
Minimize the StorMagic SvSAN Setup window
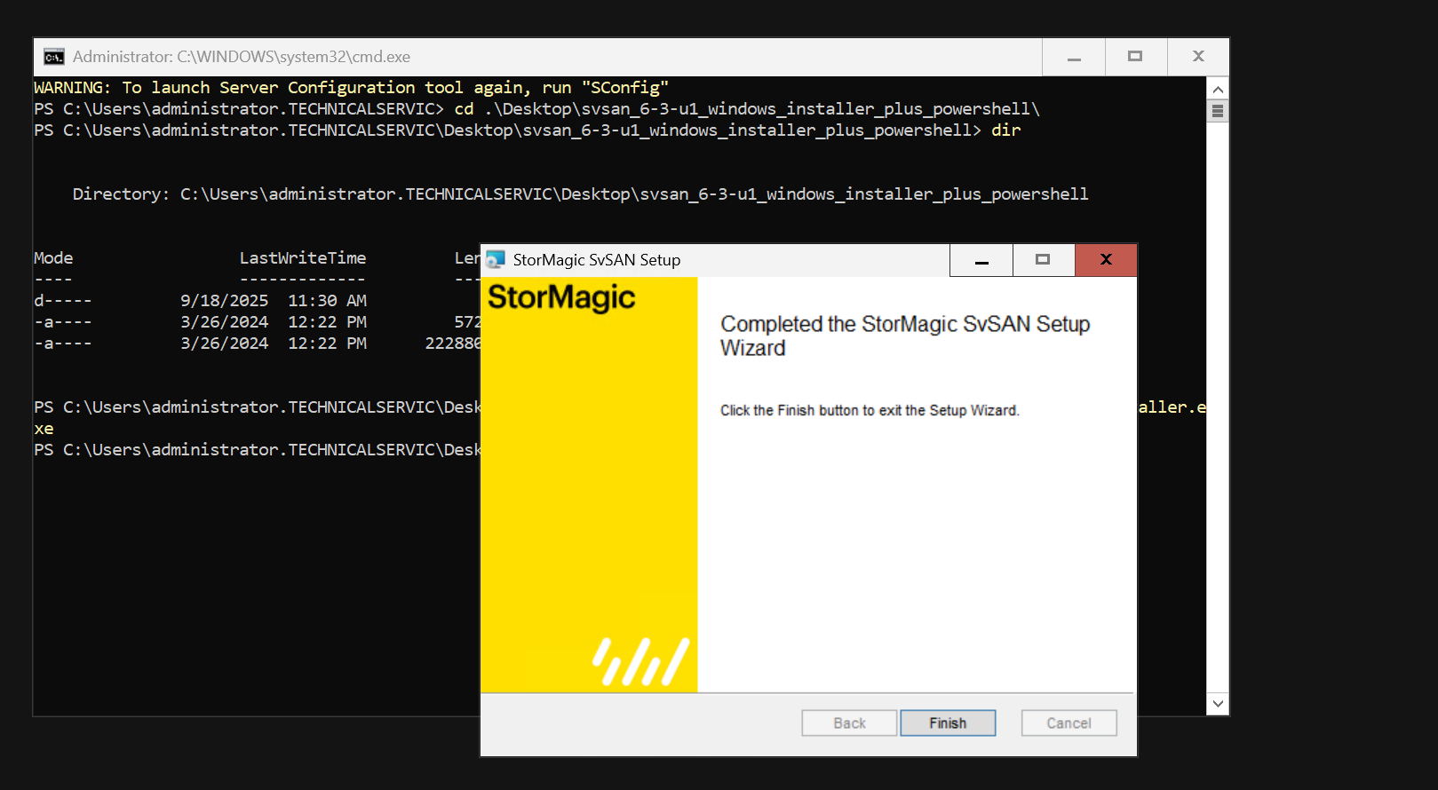tap(981, 260)
